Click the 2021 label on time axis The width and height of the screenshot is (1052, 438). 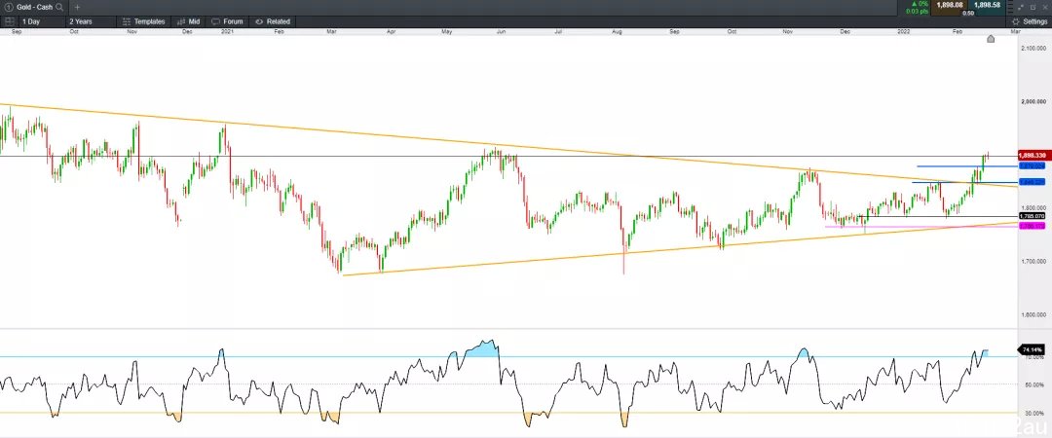click(x=227, y=31)
